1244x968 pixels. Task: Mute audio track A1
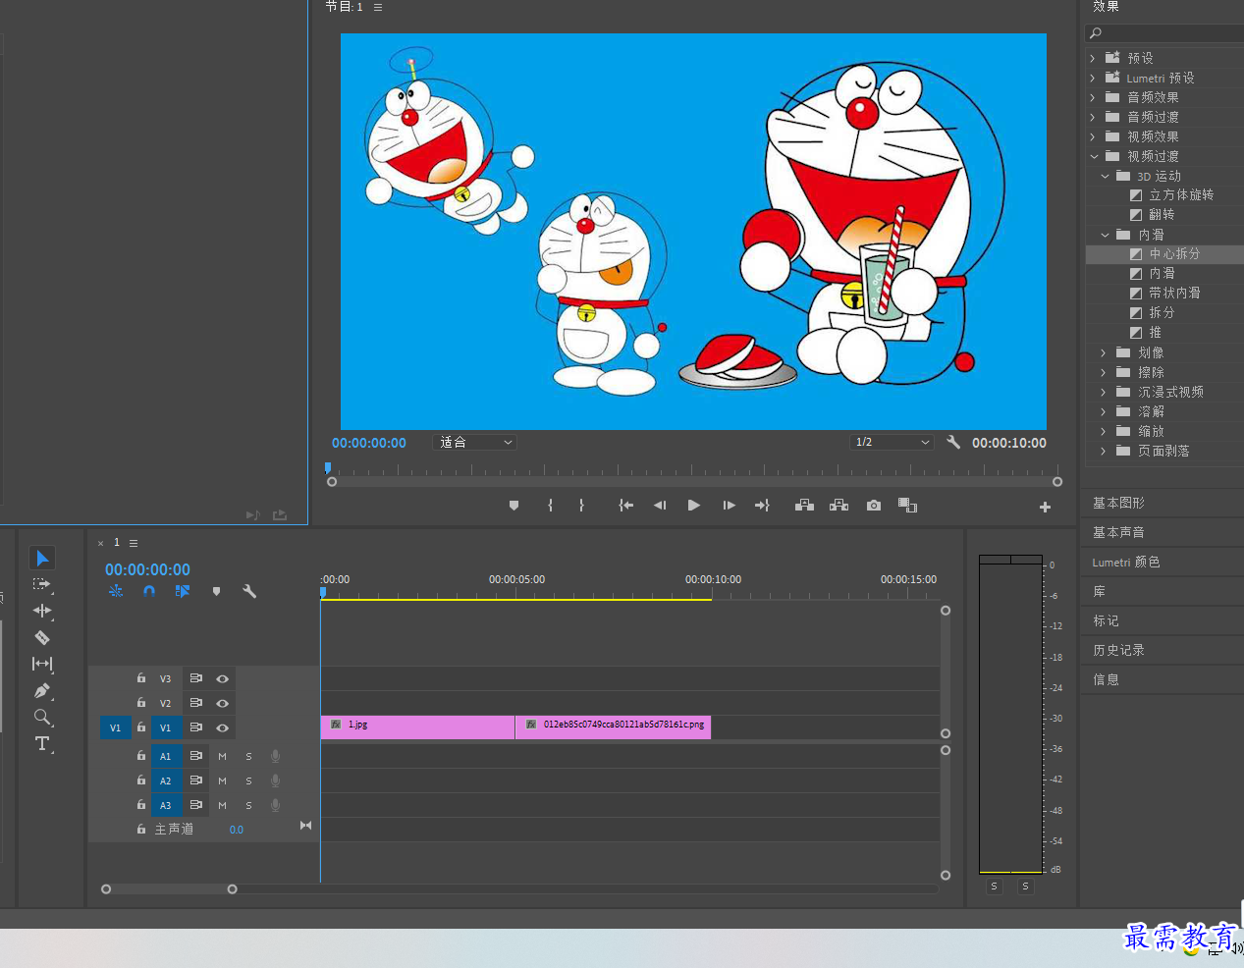pos(223,756)
